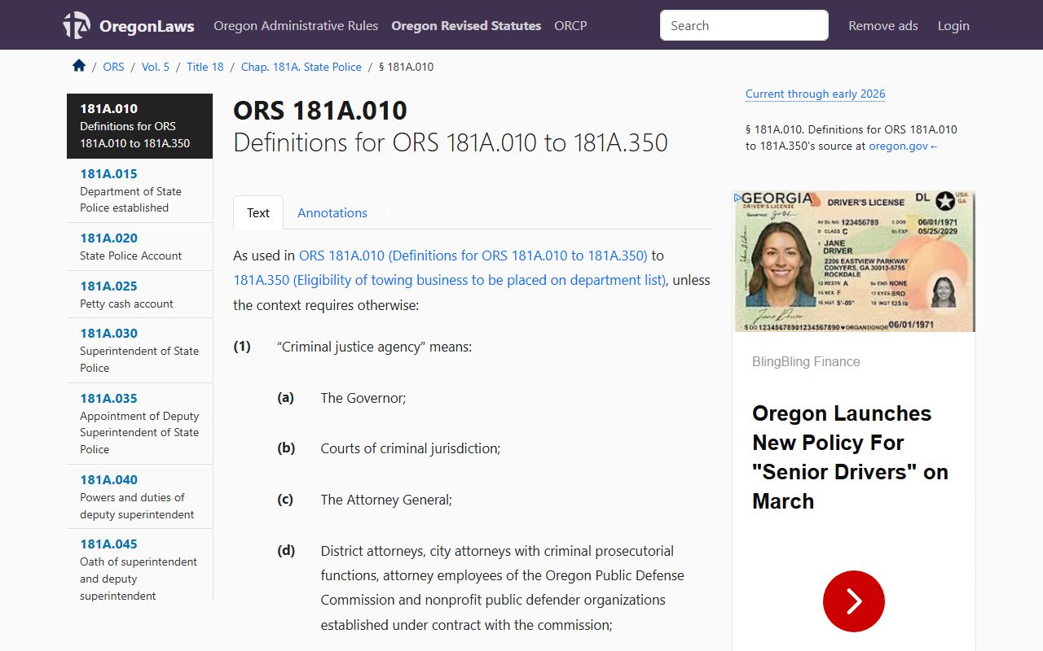Click the OregonLaws logo icon
Screen dimensions: 1043x651
(x=77, y=25)
